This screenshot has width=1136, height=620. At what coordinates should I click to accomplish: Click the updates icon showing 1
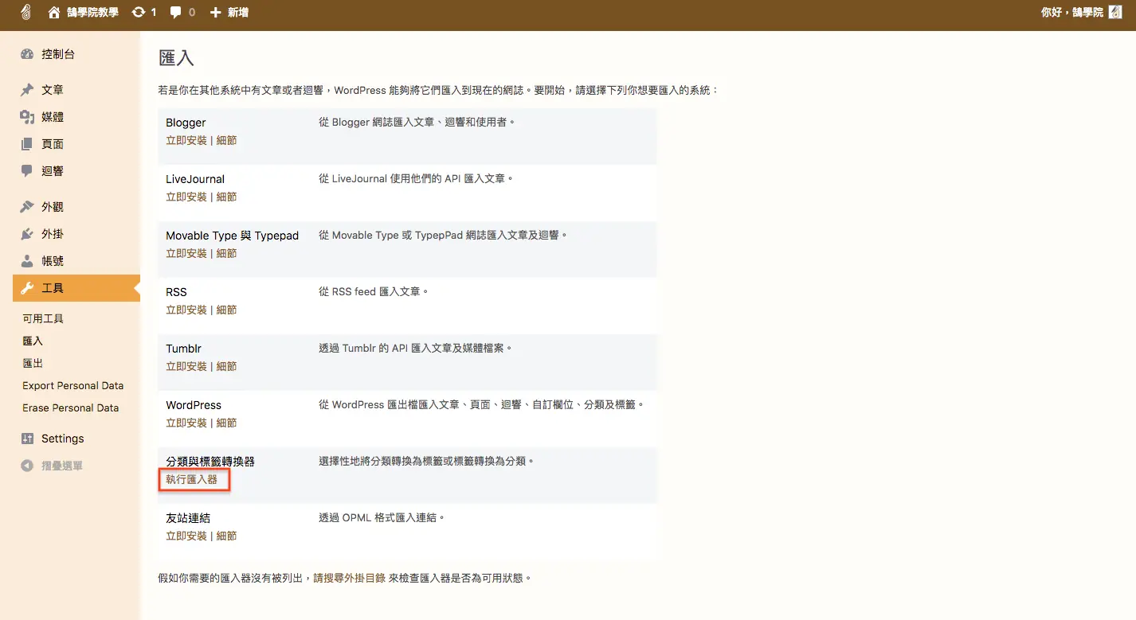[144, 12]
